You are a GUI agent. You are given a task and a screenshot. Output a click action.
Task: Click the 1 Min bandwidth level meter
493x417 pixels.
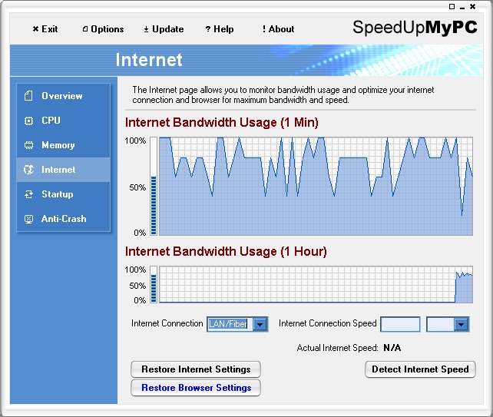[154, 186]
